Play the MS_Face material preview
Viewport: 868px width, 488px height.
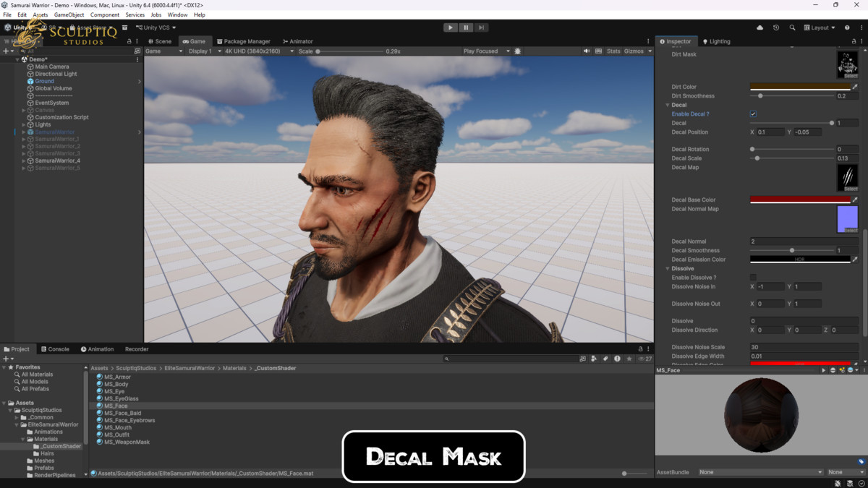[823, 370]
